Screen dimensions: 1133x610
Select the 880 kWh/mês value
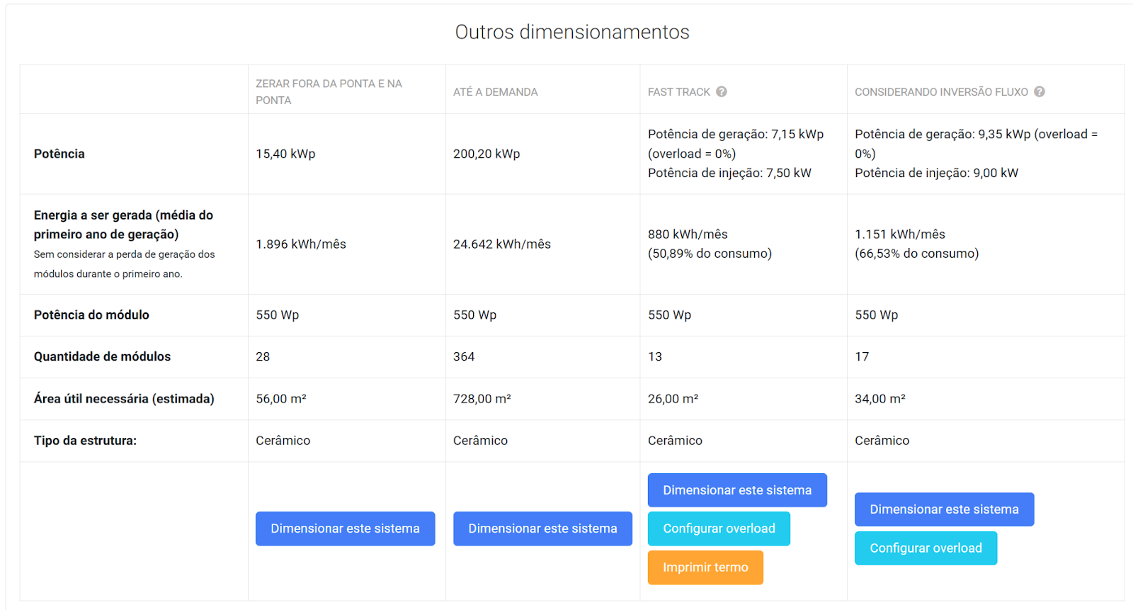[688, 235]
